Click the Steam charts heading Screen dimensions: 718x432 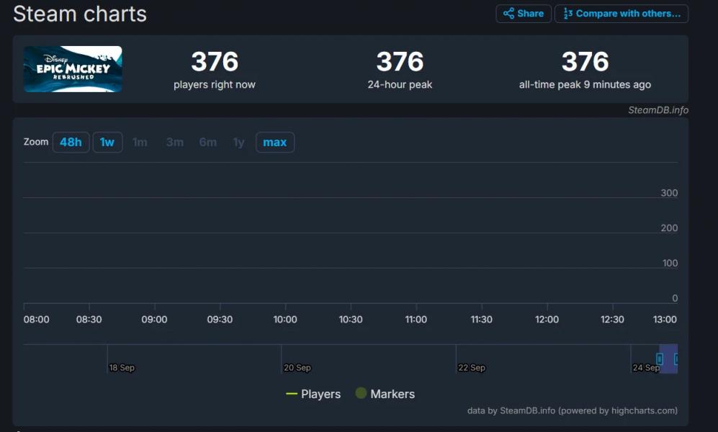click(80, 14)
